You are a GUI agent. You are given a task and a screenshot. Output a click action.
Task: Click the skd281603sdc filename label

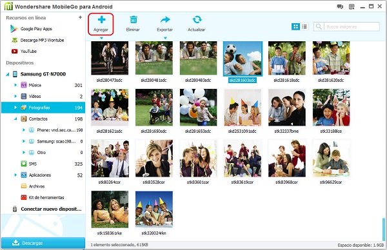243,80
